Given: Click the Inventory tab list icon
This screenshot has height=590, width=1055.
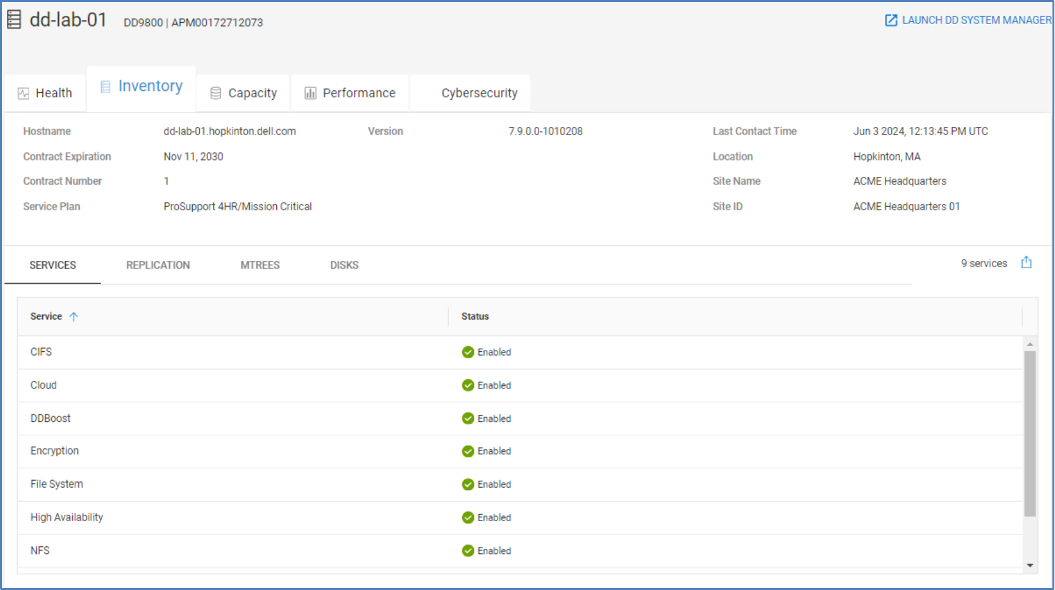Looking at the screenshot, I should [106, 87].
